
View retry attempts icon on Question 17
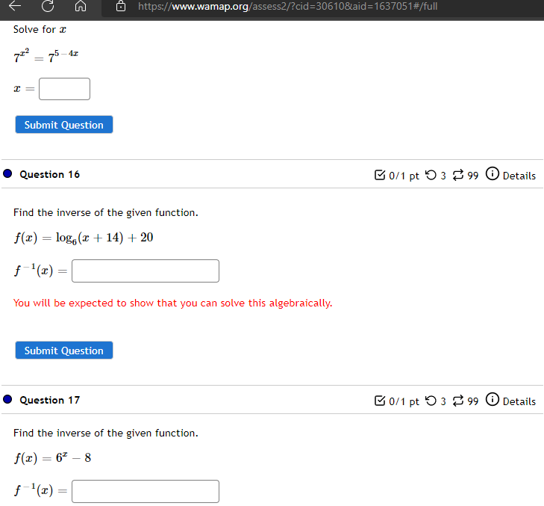point(431,401)
